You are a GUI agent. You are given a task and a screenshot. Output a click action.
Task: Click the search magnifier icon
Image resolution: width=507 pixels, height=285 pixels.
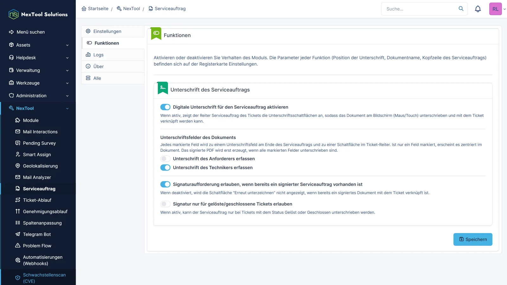pyautogui.click(x=461, y=9)
